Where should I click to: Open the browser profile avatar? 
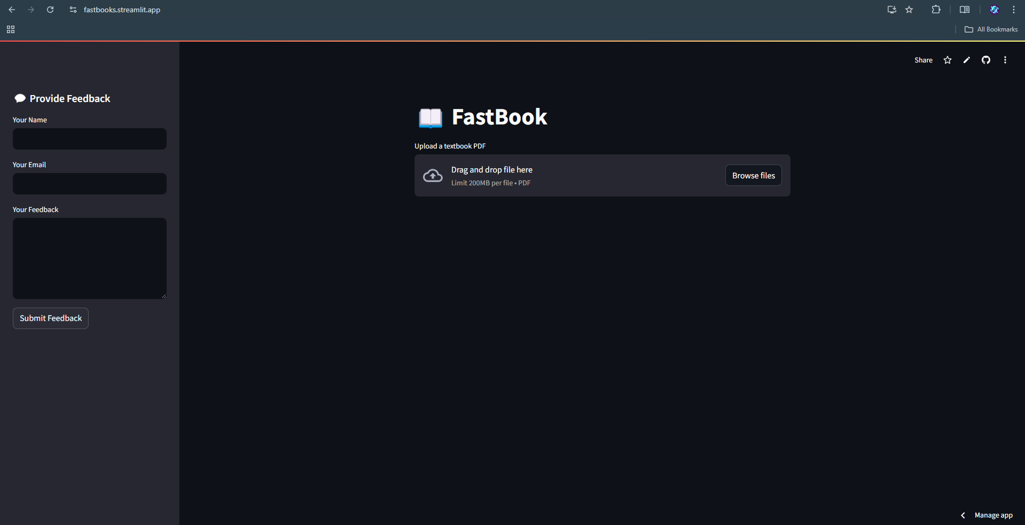(994, 10)
